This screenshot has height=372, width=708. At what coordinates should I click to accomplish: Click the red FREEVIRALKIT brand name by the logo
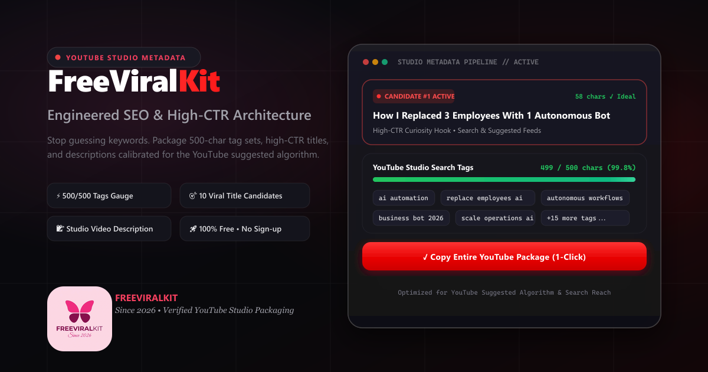(146, 298)
